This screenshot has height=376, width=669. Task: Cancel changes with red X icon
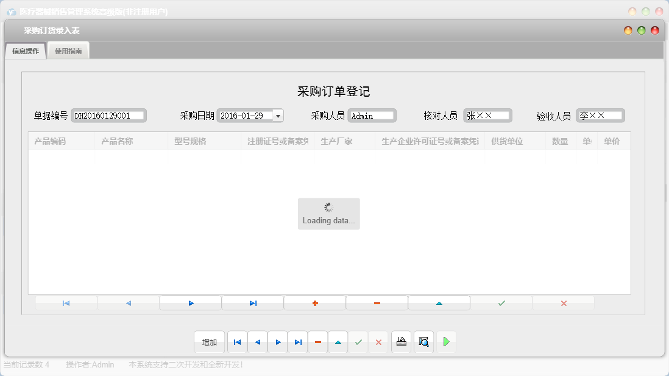[x=378, y=341]
